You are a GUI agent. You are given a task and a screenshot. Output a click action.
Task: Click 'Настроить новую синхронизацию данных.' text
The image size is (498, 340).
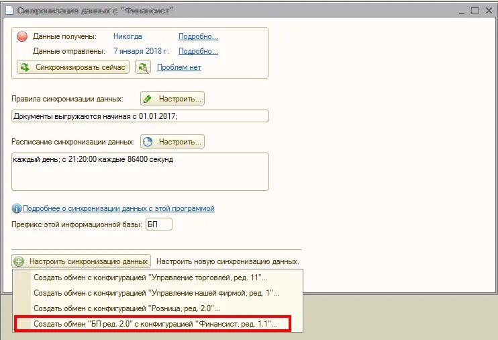(228, 261)
